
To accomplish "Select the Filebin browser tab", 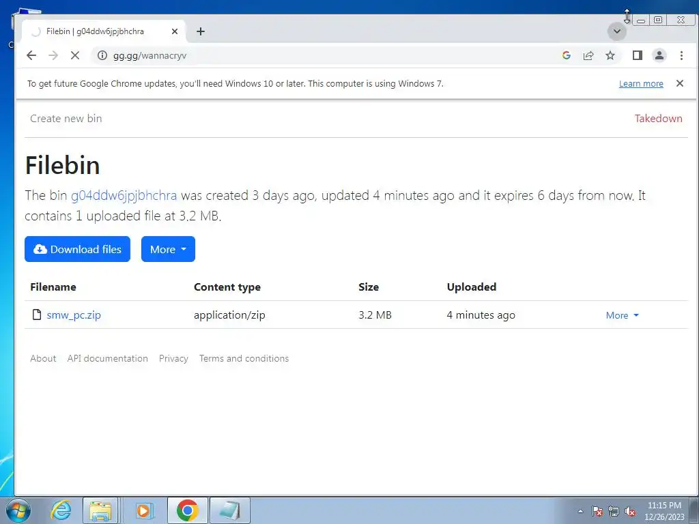I will point(104,31).
